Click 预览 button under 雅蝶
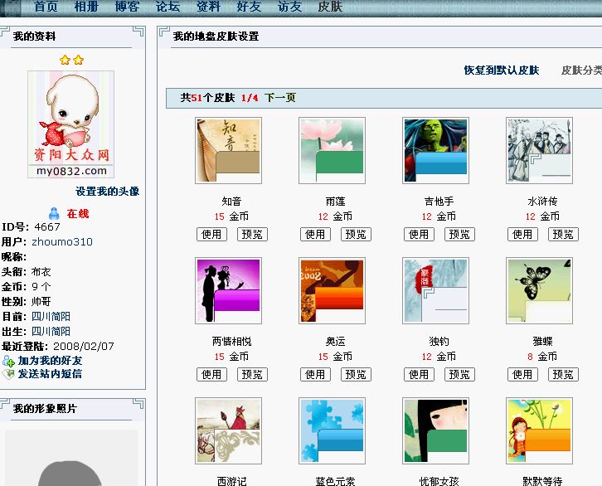Image resolution: width=602 pixels, height=486 pixels. (563, 374)
